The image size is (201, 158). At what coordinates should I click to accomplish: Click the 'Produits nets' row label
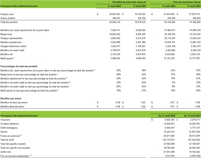[x=7, y=14]
